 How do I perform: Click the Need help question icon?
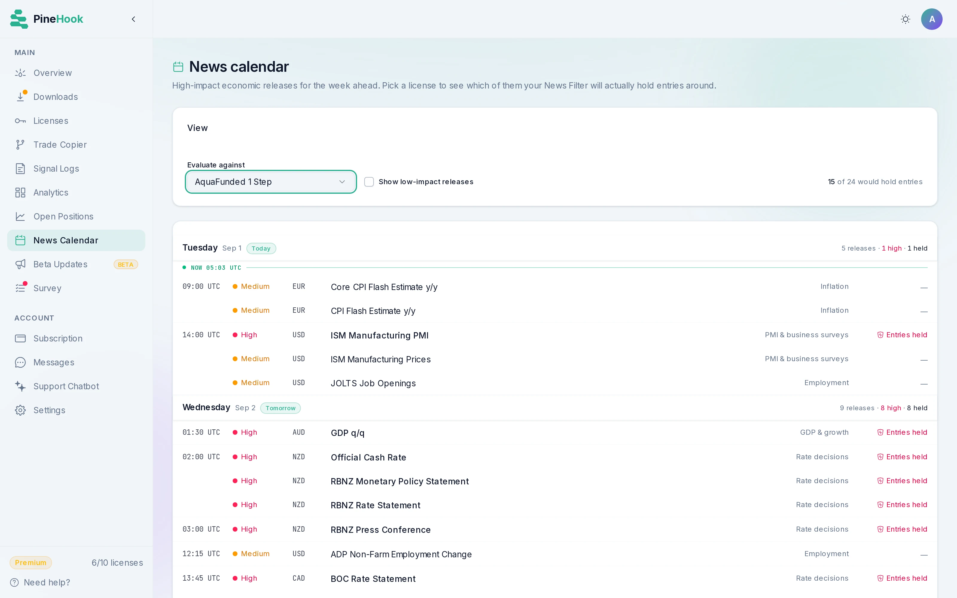pos(14,582)
